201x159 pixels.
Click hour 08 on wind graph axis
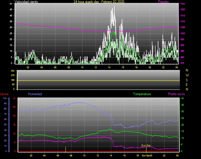pyautogui.click(x=69, y=67)
